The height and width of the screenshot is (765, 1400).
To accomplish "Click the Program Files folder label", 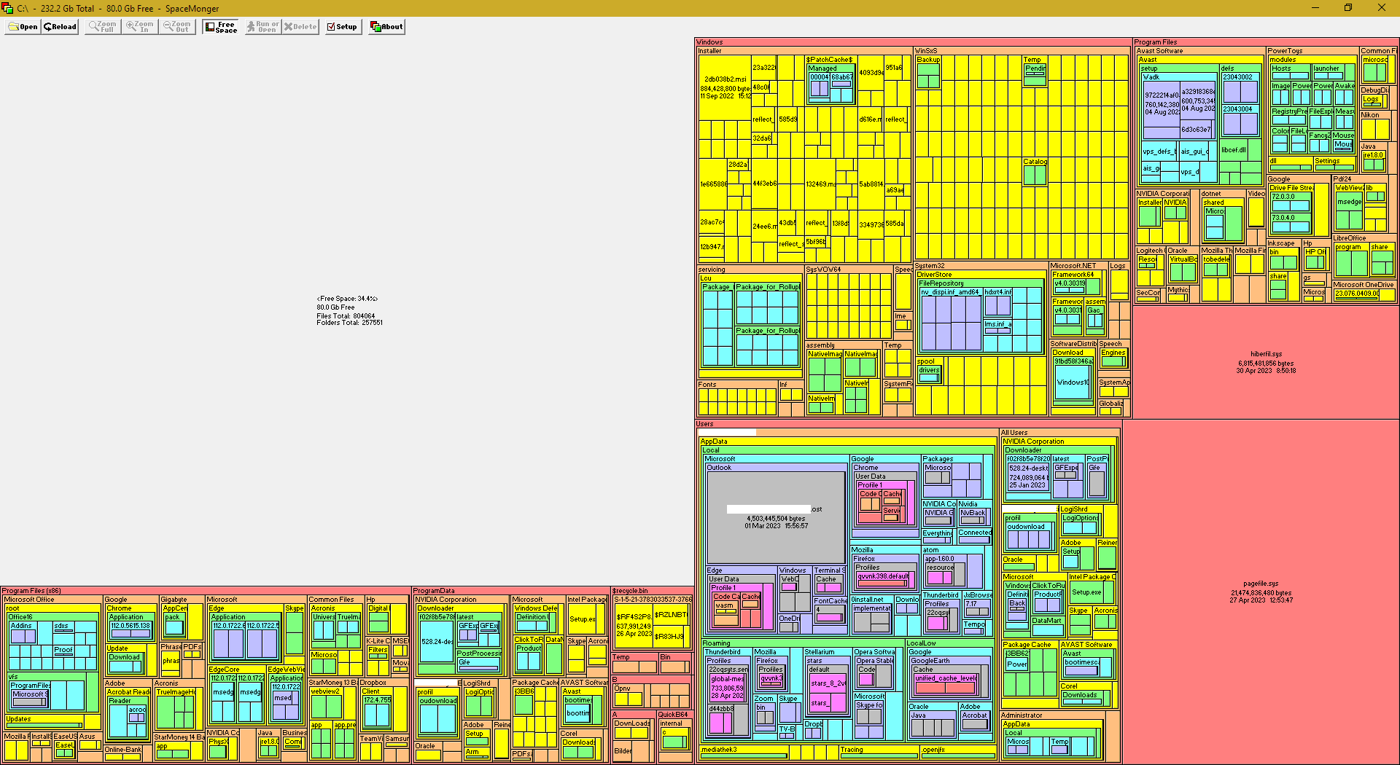I will click(1156, 42).
